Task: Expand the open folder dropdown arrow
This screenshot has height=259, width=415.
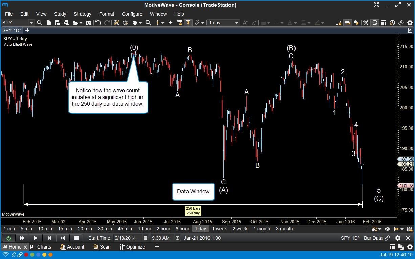Action: click(x=81, y=23)
